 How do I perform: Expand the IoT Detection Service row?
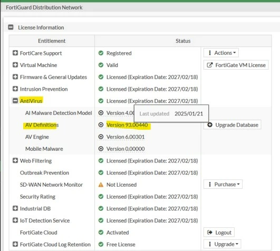click(x=15, y=220)
